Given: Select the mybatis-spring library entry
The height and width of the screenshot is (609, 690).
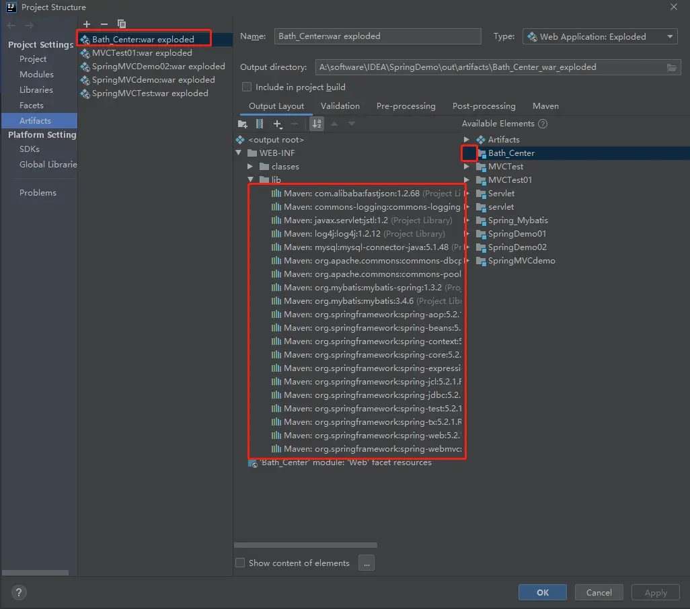Looking at the screenshot, I should pos(366,288).
